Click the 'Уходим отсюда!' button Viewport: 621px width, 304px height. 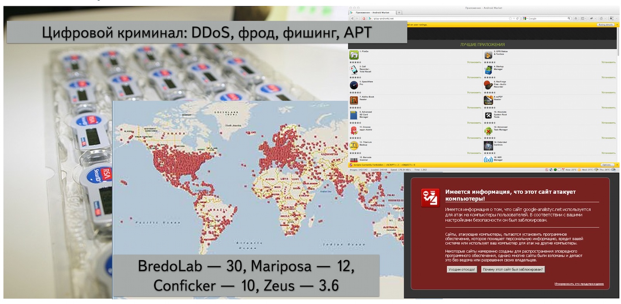[x=461, y=269]
